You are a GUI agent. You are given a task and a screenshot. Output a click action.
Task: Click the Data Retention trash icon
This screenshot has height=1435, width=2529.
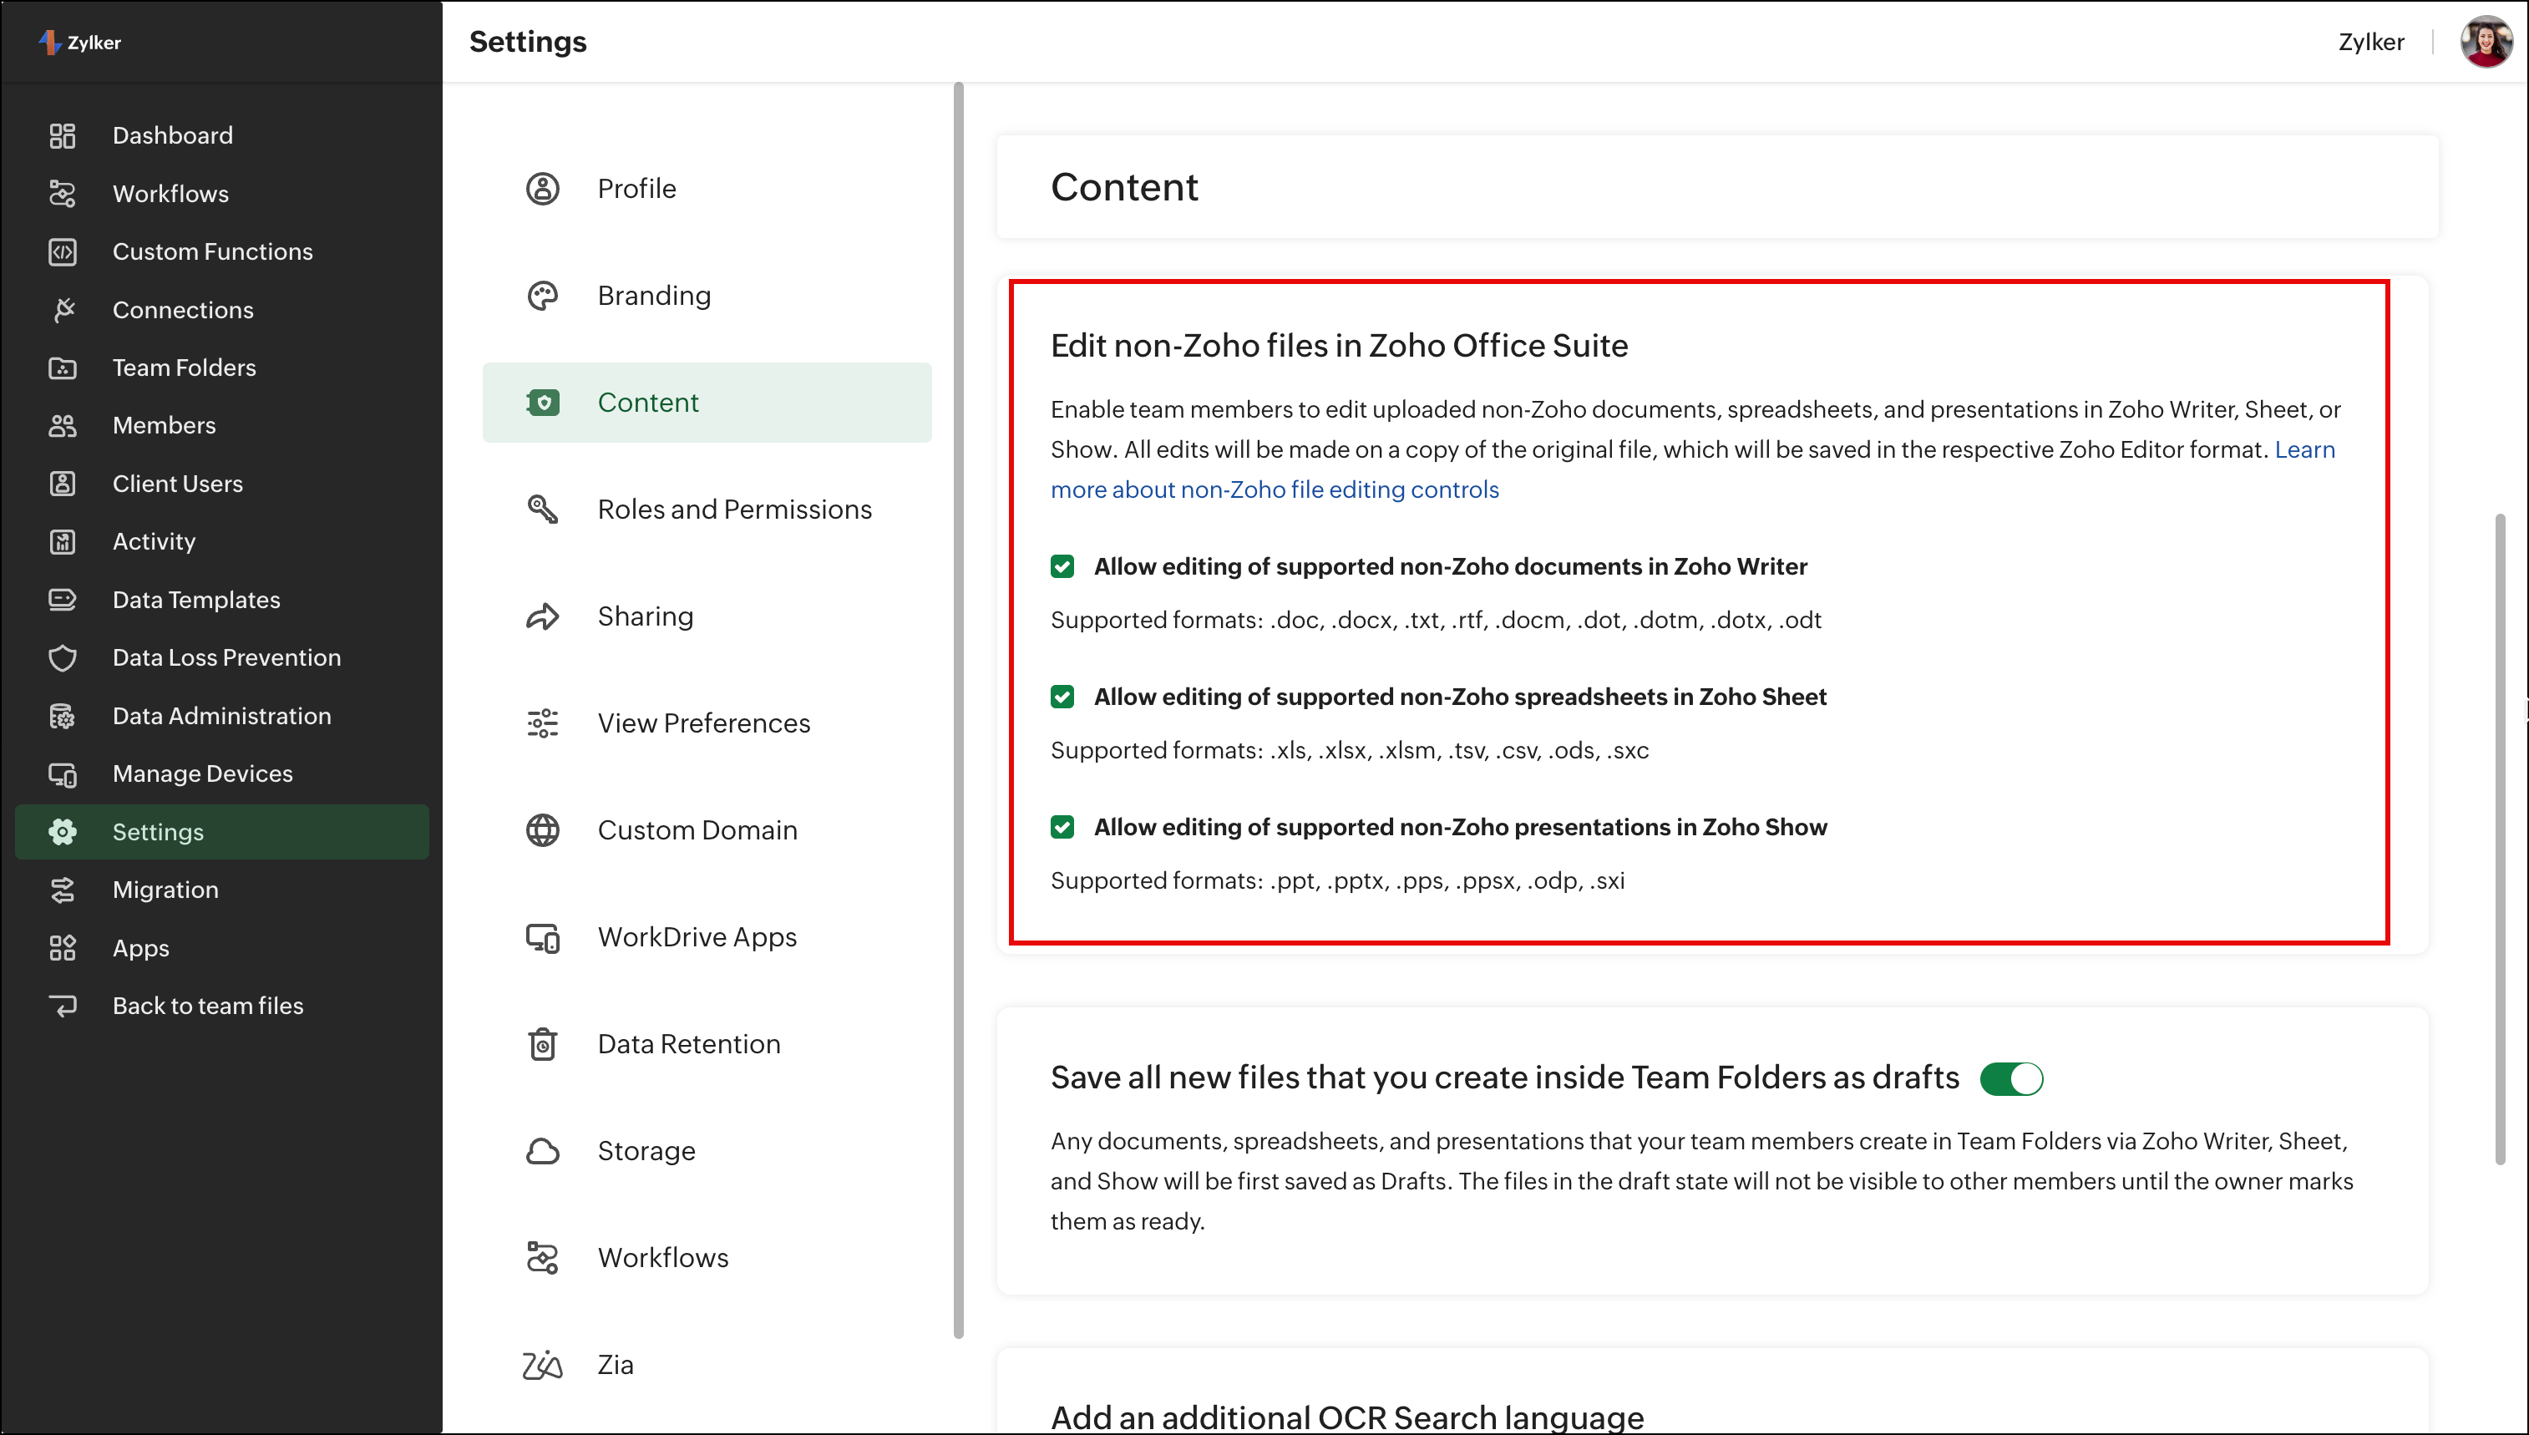tap(542, 1044)
